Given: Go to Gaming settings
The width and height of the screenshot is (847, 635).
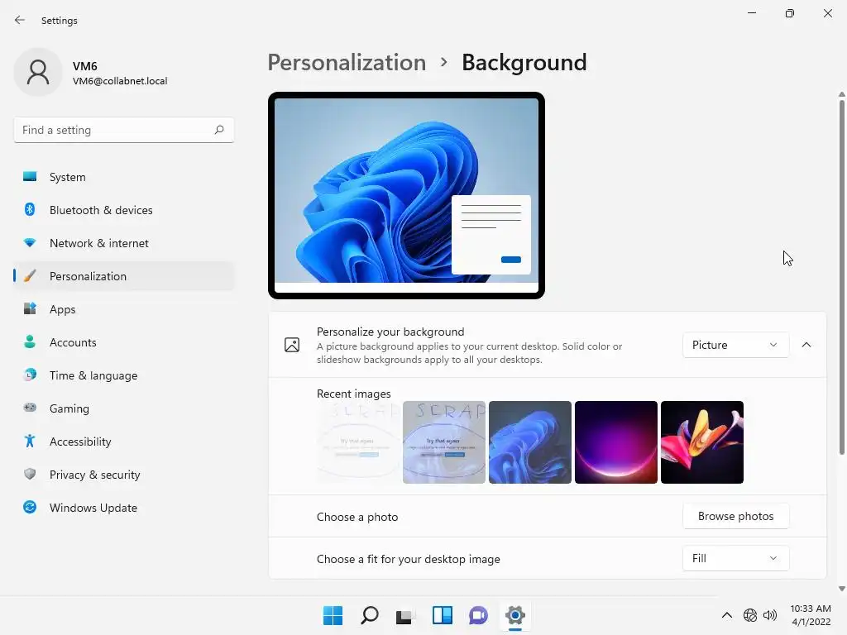Looking at the screenshot, I should tap(124, 408).
